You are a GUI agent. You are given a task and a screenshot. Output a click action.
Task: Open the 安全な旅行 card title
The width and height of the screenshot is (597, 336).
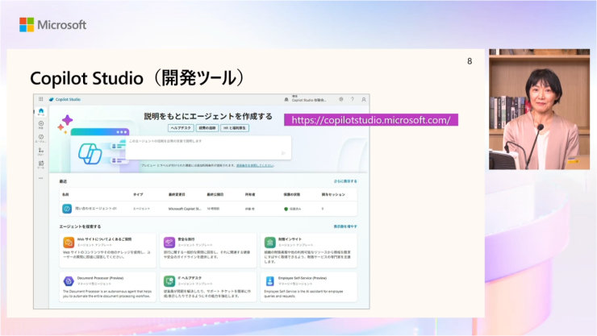click(x=186, y=239)
